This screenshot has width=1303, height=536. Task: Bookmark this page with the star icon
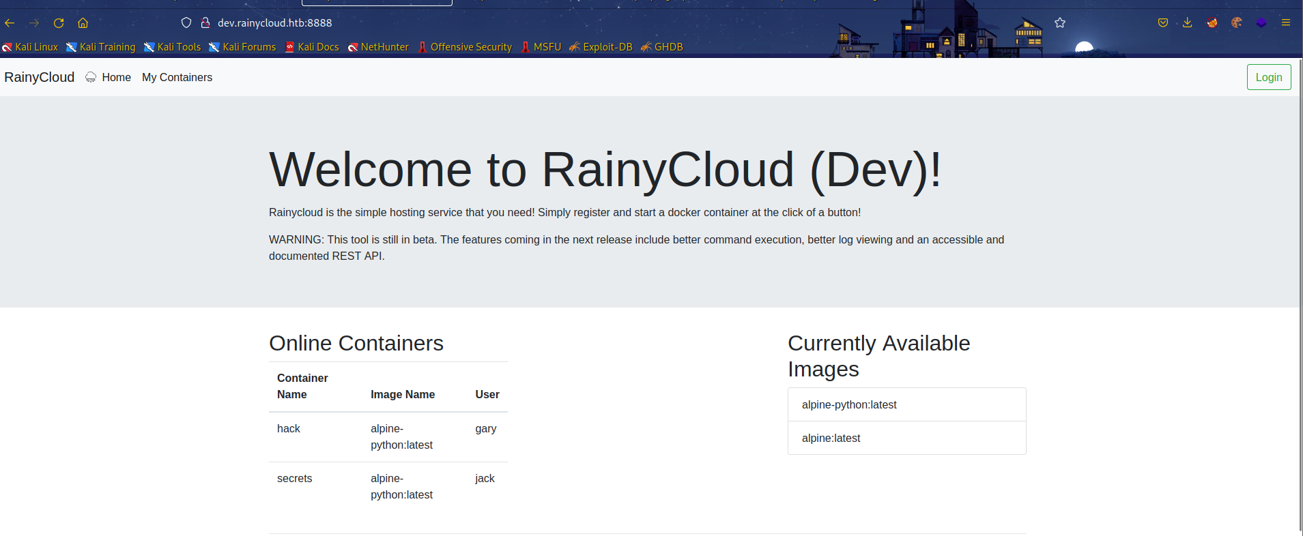[1060, 23]
